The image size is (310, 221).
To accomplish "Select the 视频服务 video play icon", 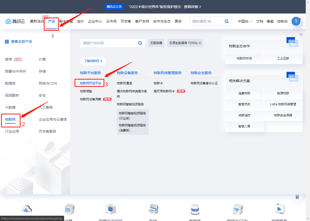I will 280,209.
